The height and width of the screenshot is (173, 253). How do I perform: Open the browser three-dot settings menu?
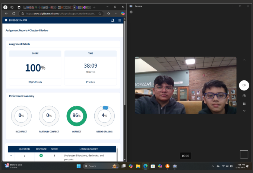pos(116,13)
